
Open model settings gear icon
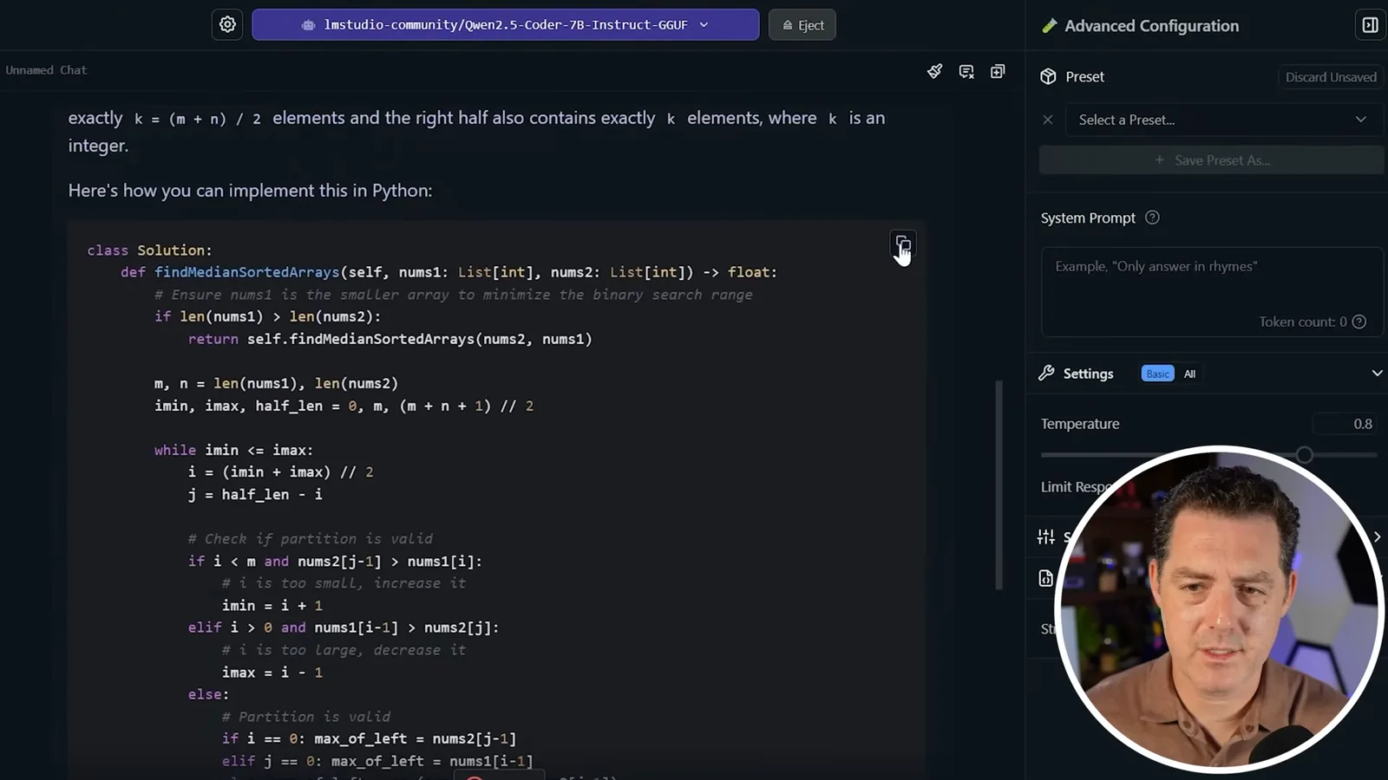[227, 24]
